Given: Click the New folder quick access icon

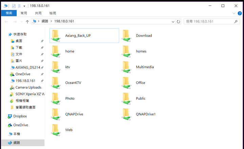Looking at the screenshot, I should click(19, 6).
